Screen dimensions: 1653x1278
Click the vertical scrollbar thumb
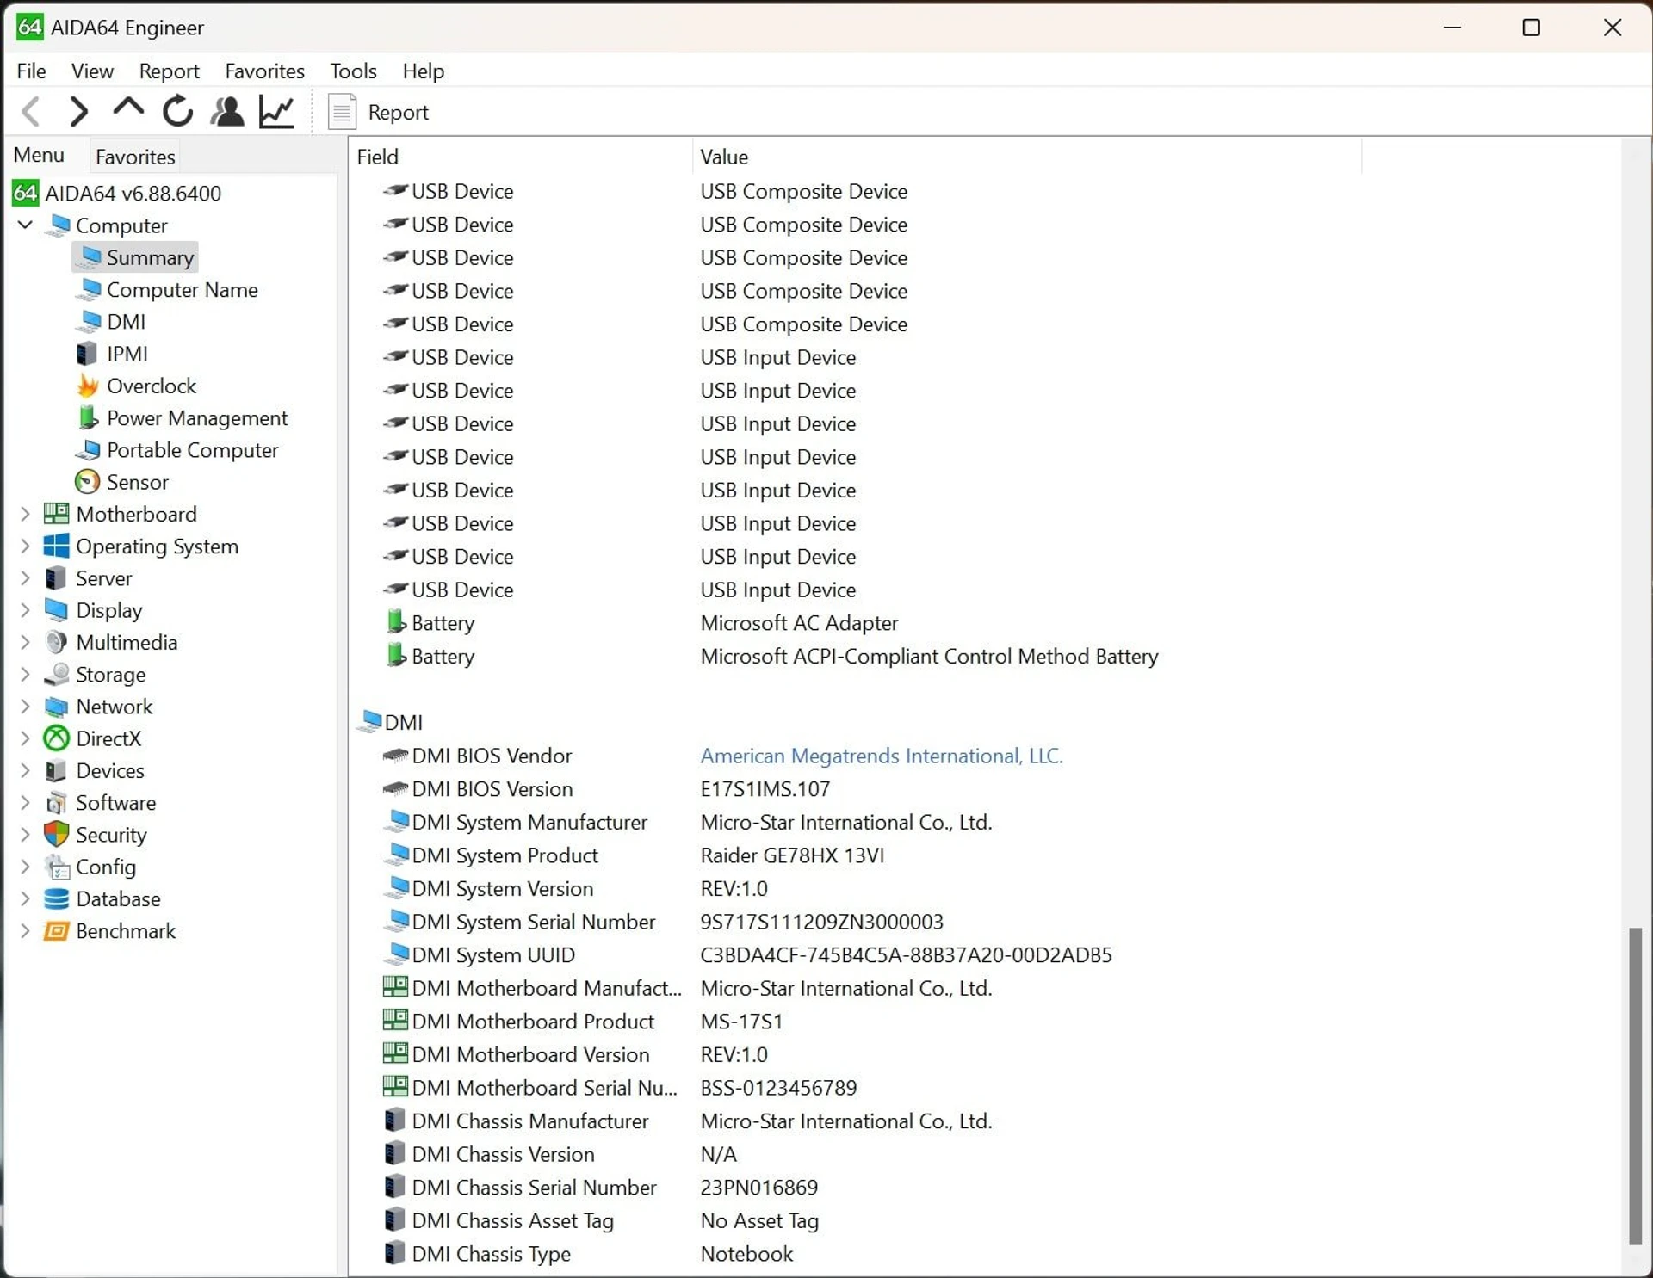click(1636, 1086)
